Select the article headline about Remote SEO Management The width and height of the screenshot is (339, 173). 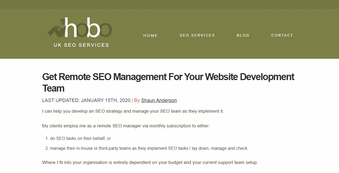(168, 82)
